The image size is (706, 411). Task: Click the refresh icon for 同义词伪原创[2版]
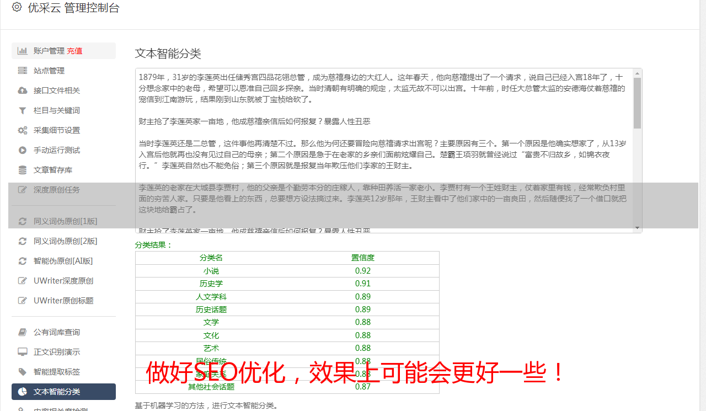(23, 241)
